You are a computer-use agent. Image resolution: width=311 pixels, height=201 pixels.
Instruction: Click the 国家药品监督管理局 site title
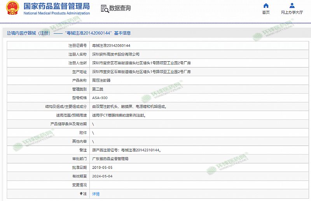tap(56, 6)
